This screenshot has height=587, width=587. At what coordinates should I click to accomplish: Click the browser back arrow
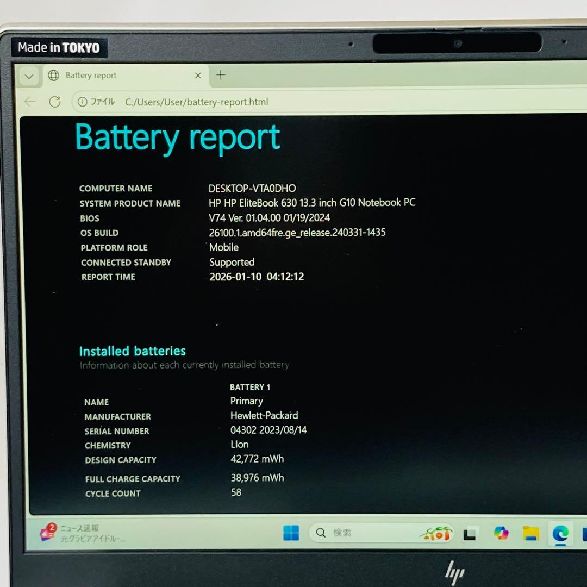coord(30,102)
